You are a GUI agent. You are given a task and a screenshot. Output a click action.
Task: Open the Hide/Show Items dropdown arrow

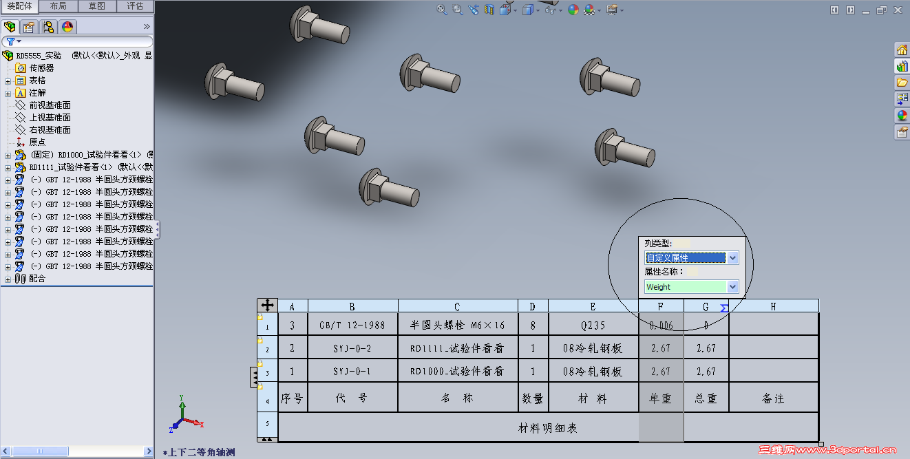pos(560,10)
